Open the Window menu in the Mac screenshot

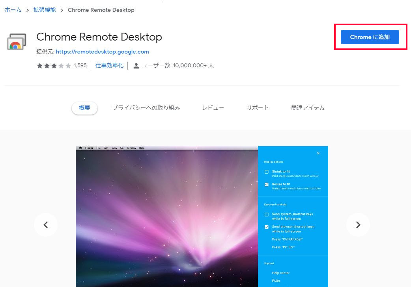[x=131, y=148]
